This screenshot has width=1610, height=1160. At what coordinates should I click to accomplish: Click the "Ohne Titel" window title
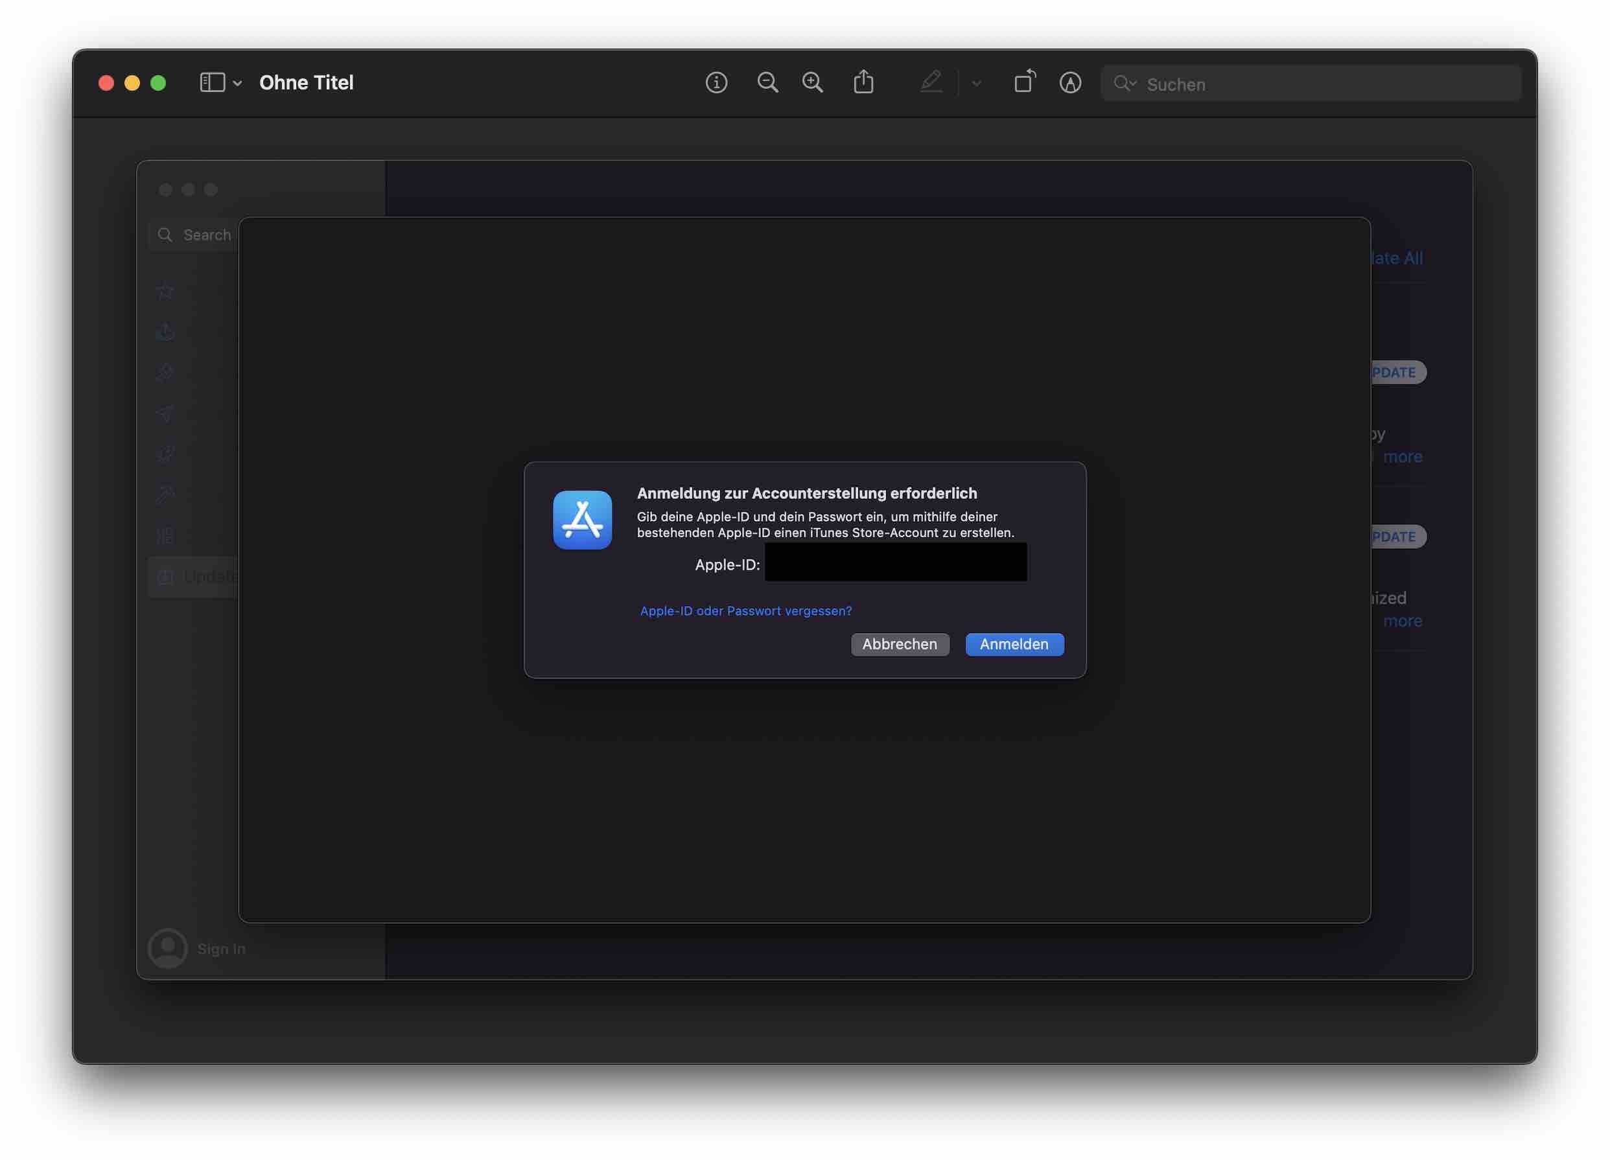tap(306, 83)
